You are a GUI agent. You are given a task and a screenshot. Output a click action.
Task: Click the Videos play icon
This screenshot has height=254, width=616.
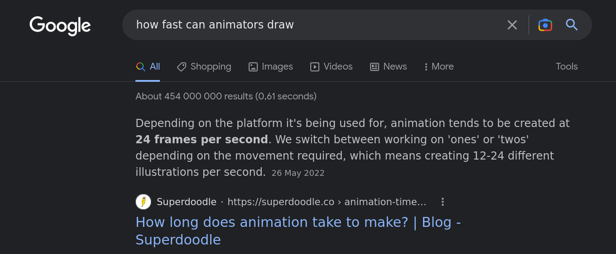pos(315,67)
